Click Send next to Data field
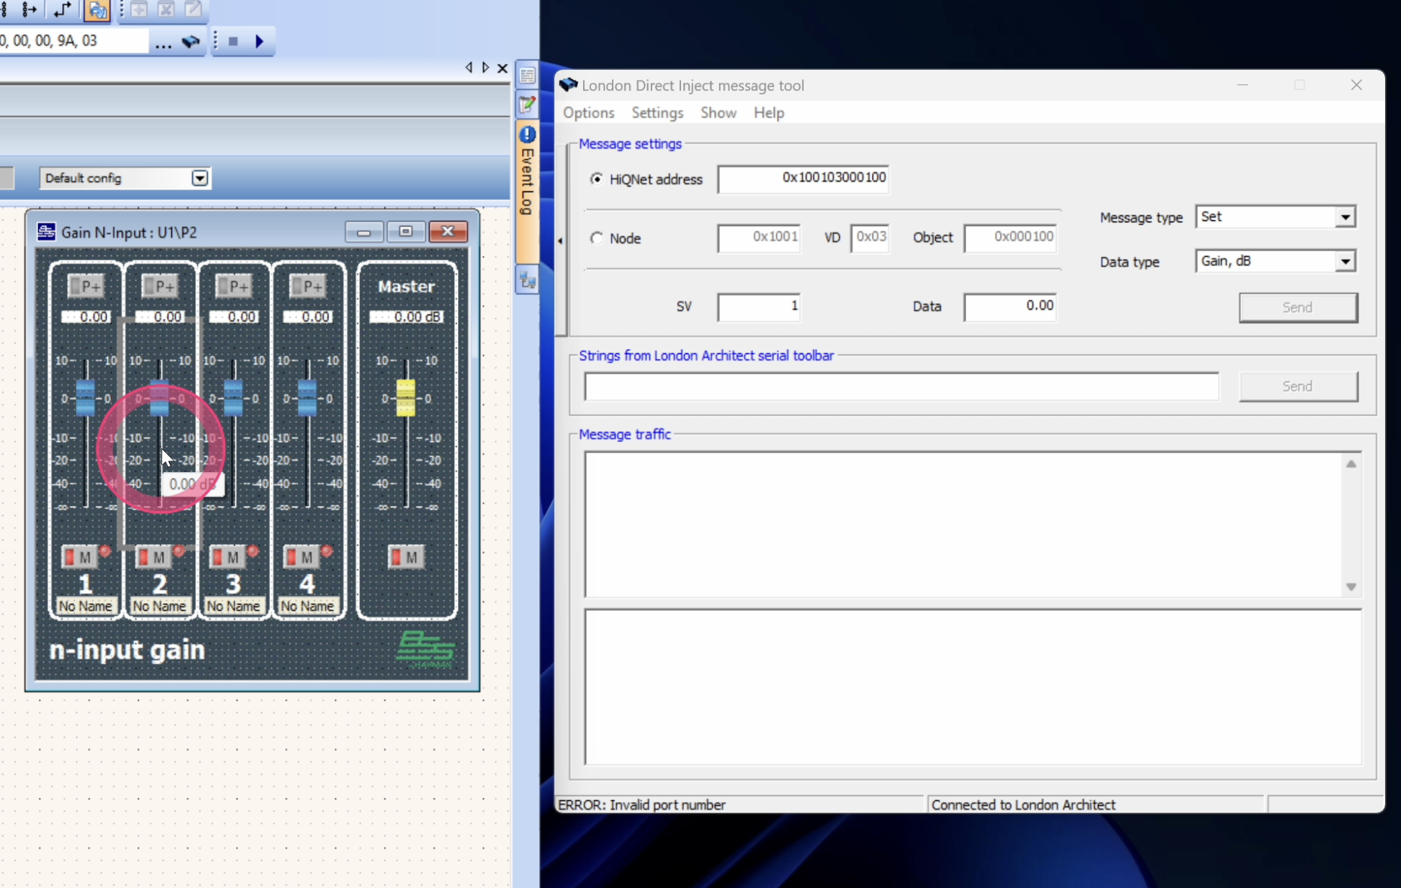1401x888 pixels. (1297, 307)
